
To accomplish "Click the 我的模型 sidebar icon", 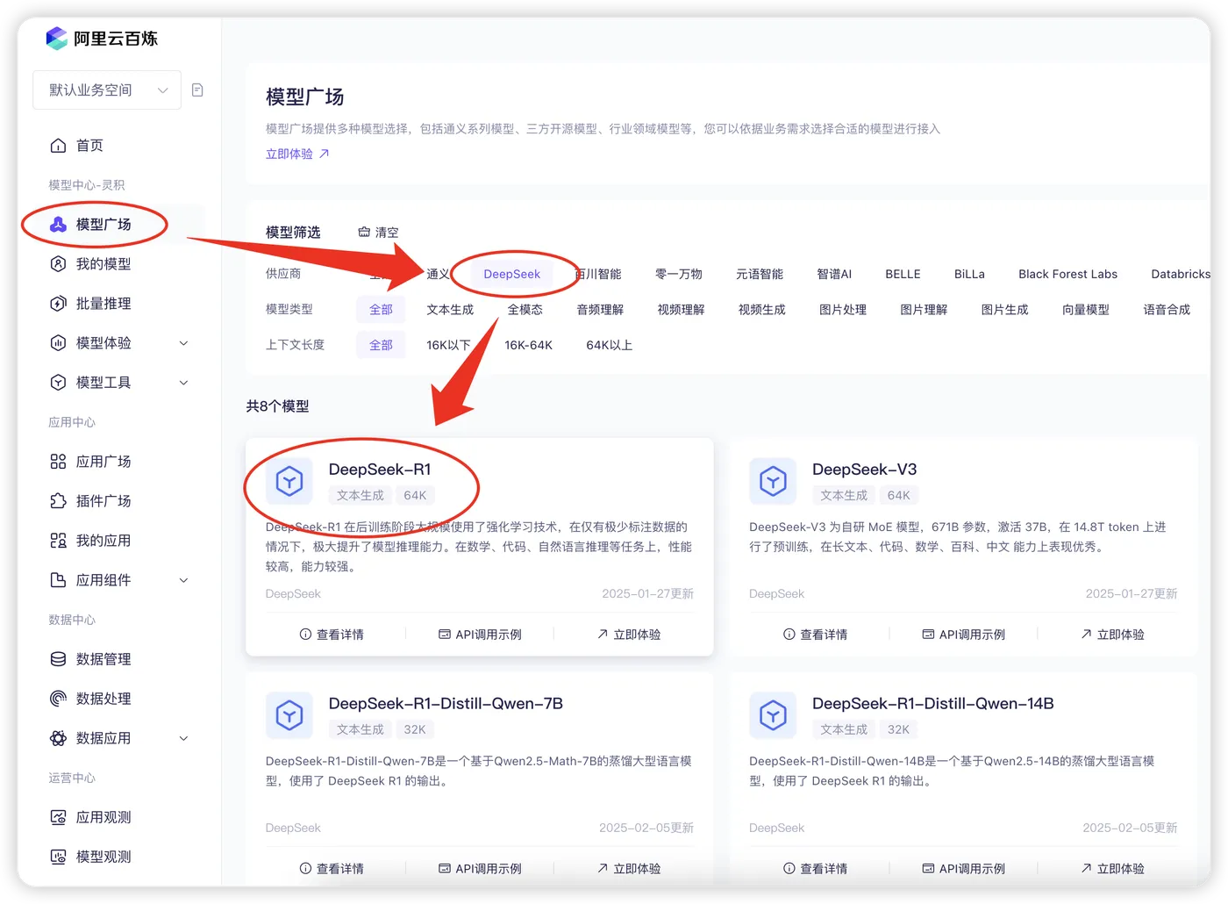I will (x=58, y=264).
